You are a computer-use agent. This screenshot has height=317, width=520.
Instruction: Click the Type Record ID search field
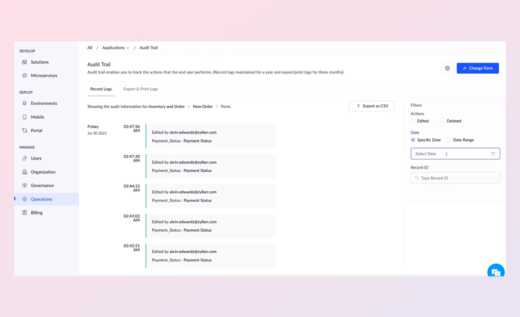(455, 178)
